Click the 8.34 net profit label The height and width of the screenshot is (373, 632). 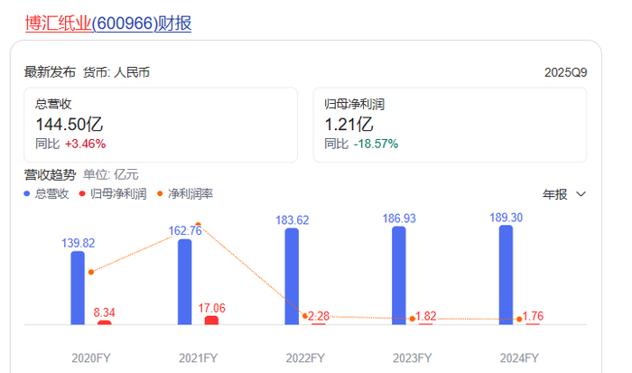click(105, 312)
